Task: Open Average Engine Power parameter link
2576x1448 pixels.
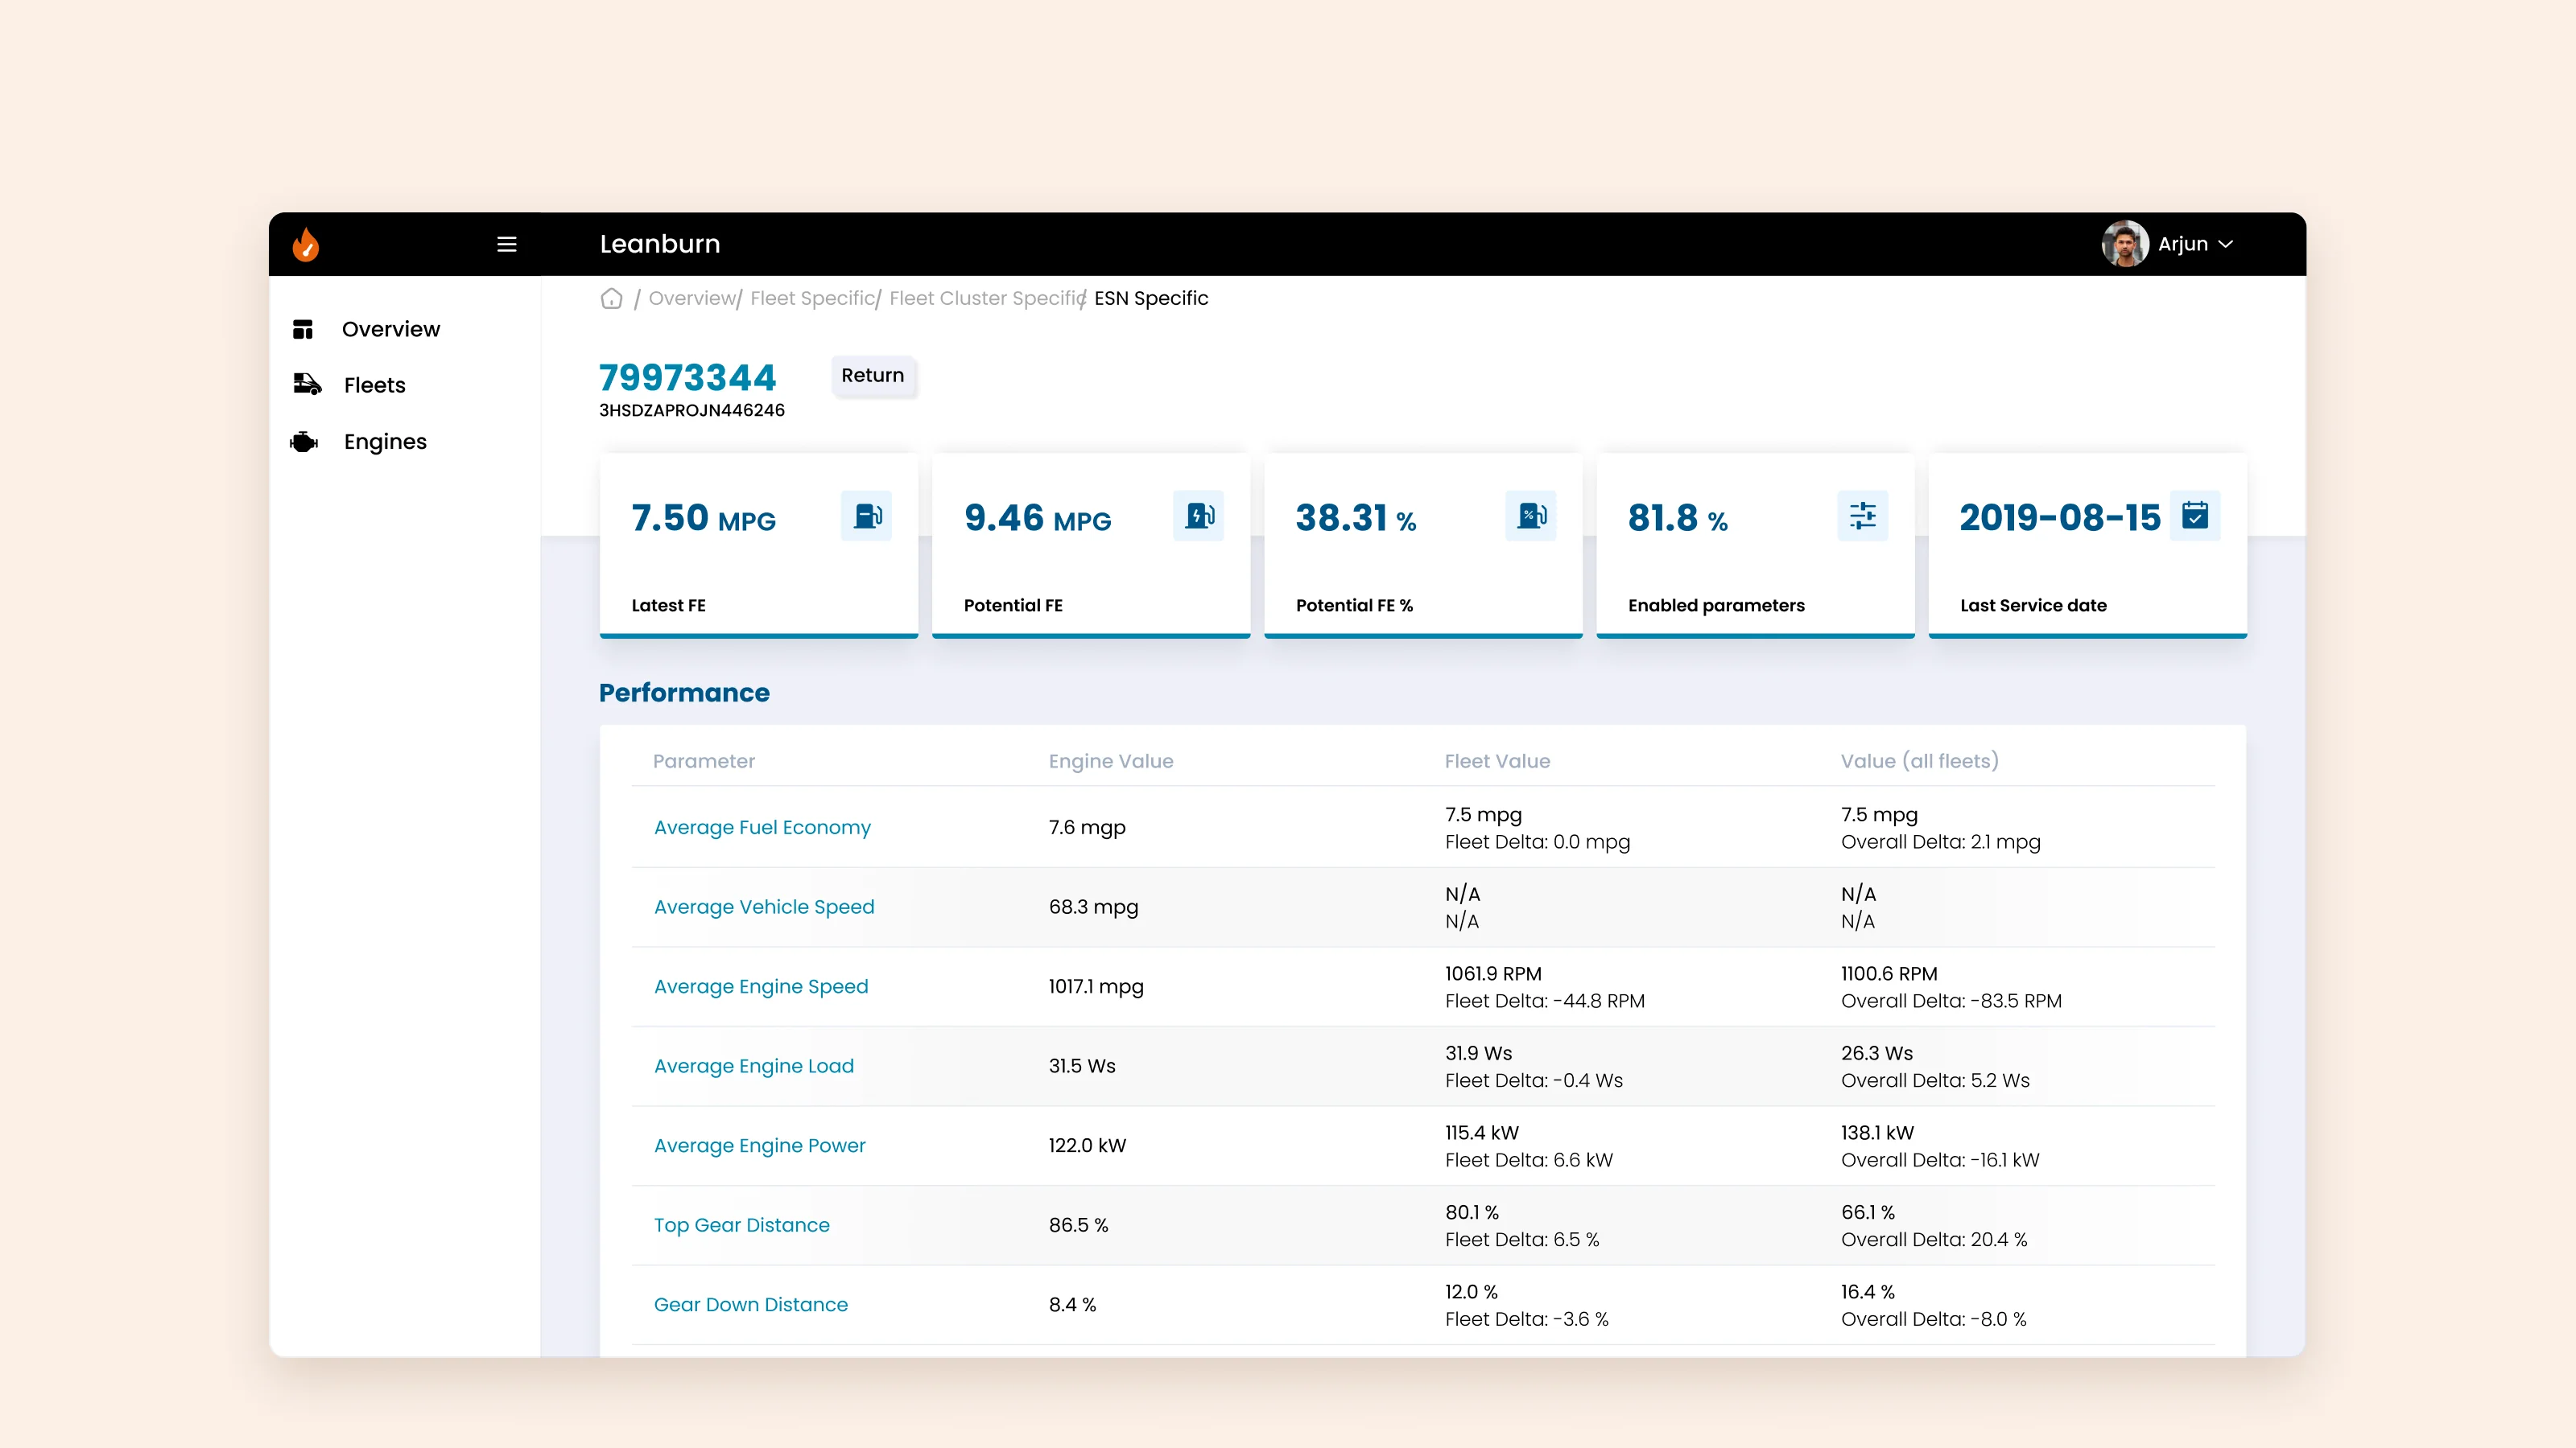Action: 760,1146
